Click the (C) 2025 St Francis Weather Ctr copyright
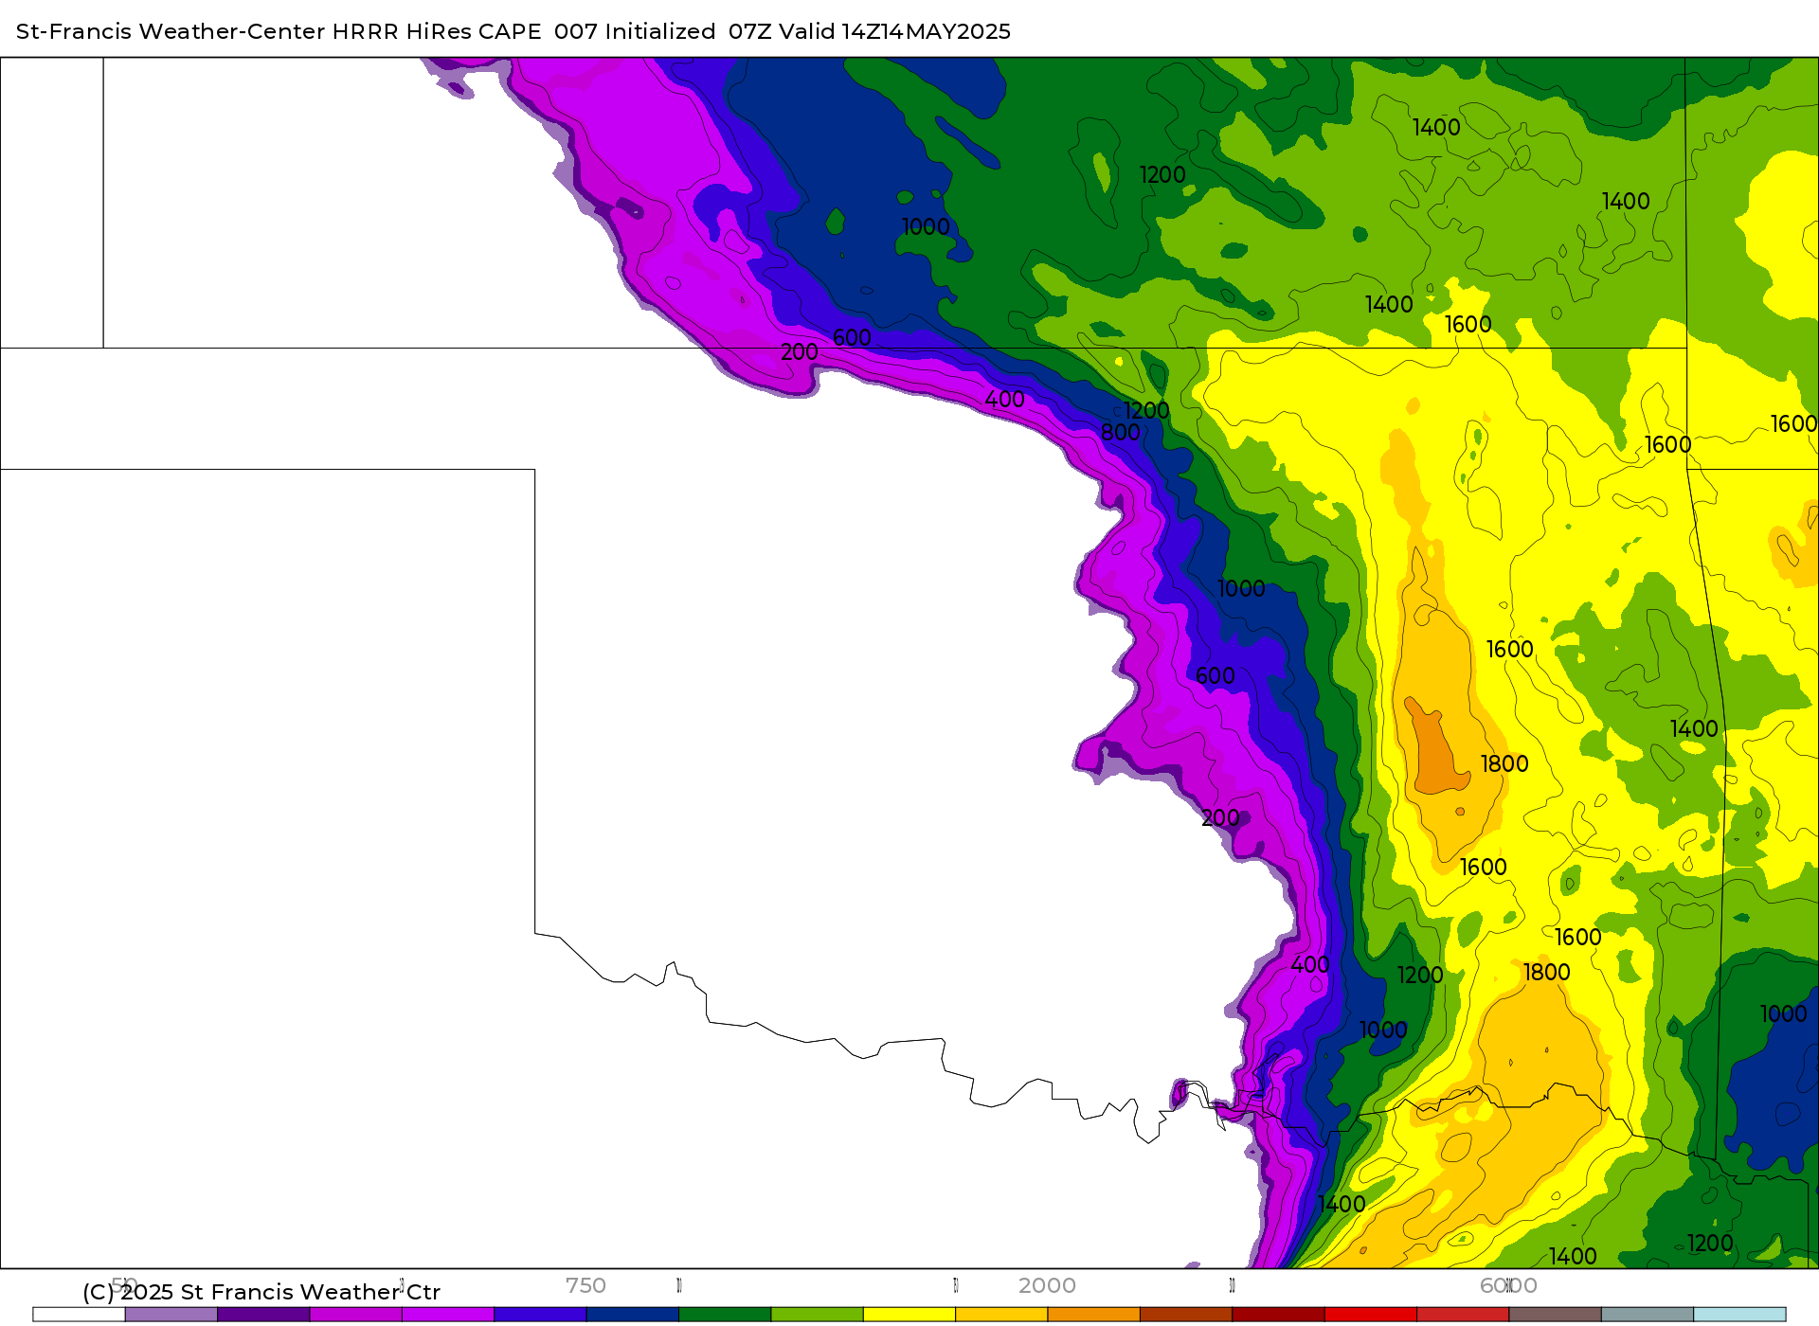Viewport: 1819px width, 1326px height. click(261, 1292)
